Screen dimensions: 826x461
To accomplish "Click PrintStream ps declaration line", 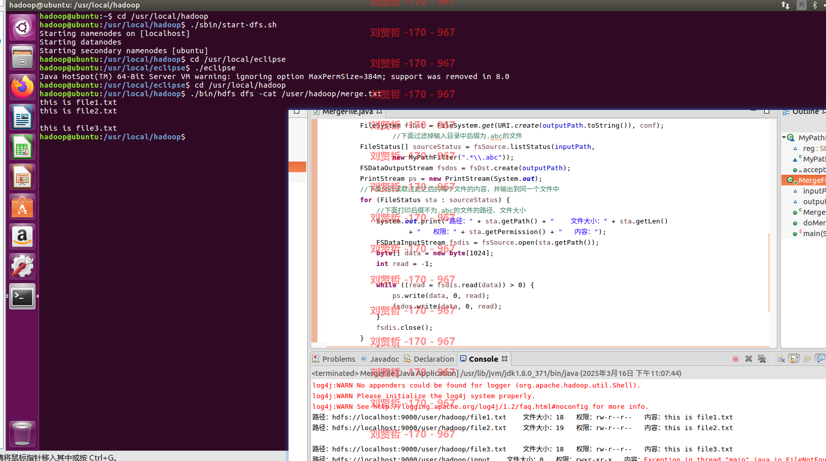I will coord(451,179).
